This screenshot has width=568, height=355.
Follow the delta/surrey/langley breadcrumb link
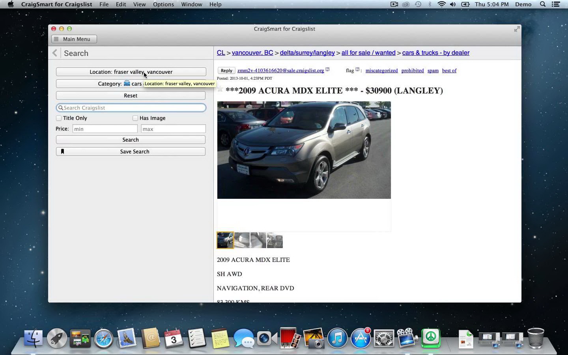[307, 53]
